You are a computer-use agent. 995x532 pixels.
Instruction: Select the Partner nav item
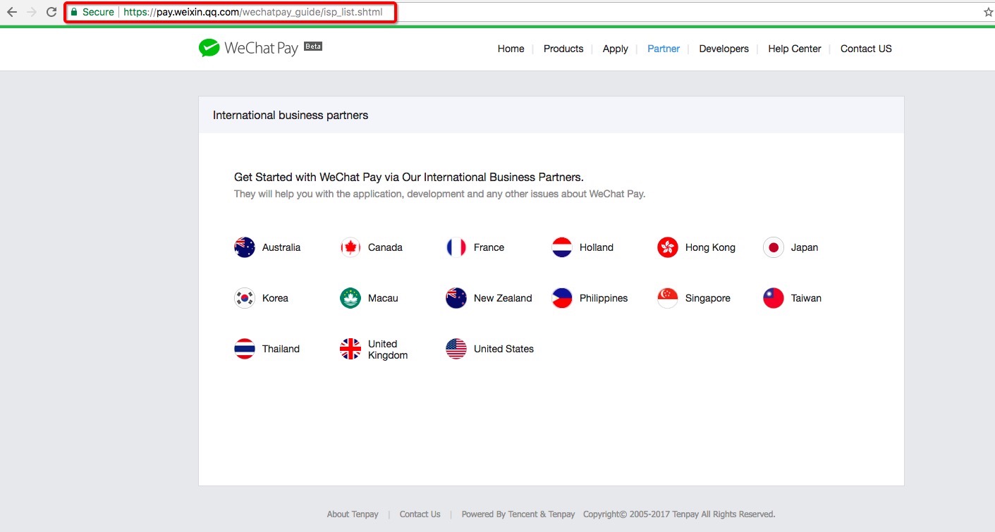pyautogui.click(x=664, y=49)
